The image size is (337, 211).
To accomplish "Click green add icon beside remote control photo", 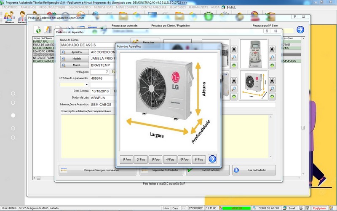I will point(272,65).
